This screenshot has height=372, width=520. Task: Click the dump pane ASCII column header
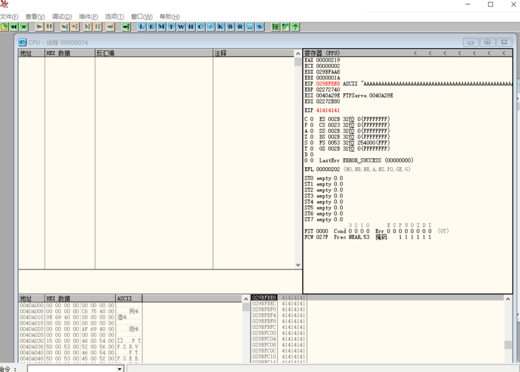[129, 298]
